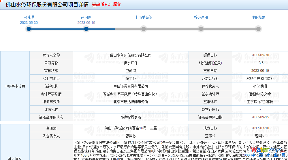Click the 容诚会计师事务所 accounting firm cell
288x160 pixels.
coord(131,94)
